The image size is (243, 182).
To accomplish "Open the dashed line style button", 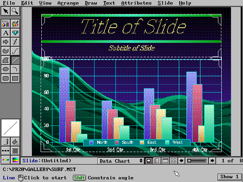I will (x=6, y=151).
